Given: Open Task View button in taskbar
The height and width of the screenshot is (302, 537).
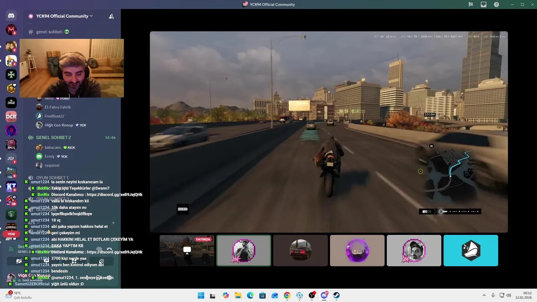Looking at the screenshot, I should (213, 295).
